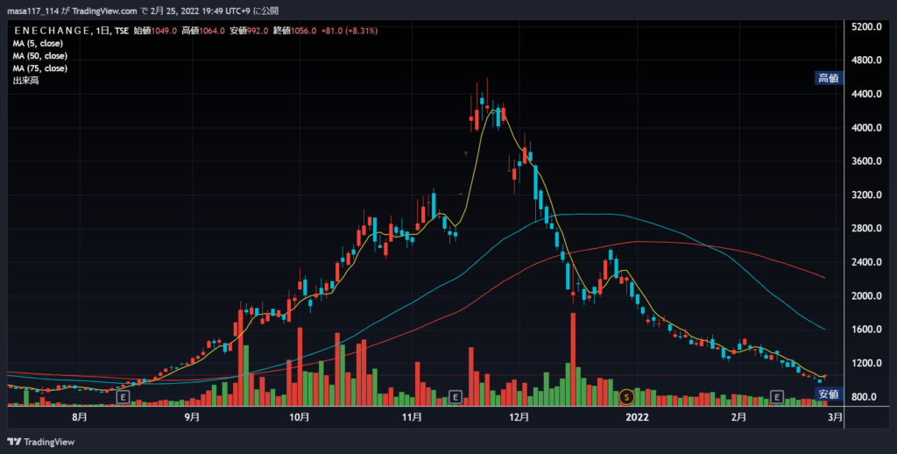
Task: Click the TSE exchange label
Action: point(121,31)
